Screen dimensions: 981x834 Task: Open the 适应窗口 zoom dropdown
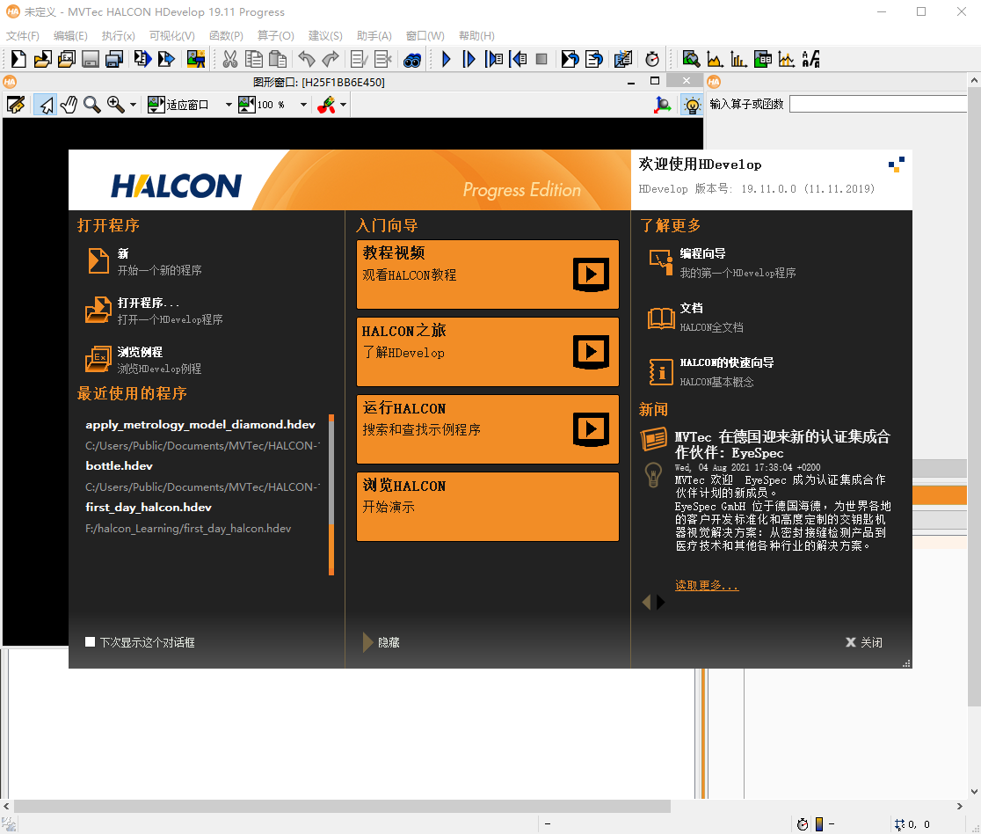coord(228,104)
